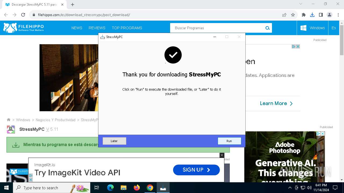This screenshot has height=193, width=344.
Task: Click the address bar URL
Action: point(84,15)
